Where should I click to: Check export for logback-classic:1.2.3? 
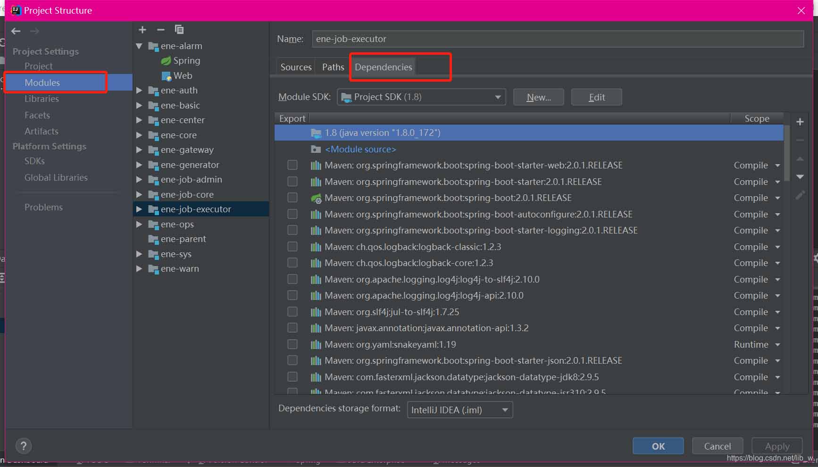(292, 247)
